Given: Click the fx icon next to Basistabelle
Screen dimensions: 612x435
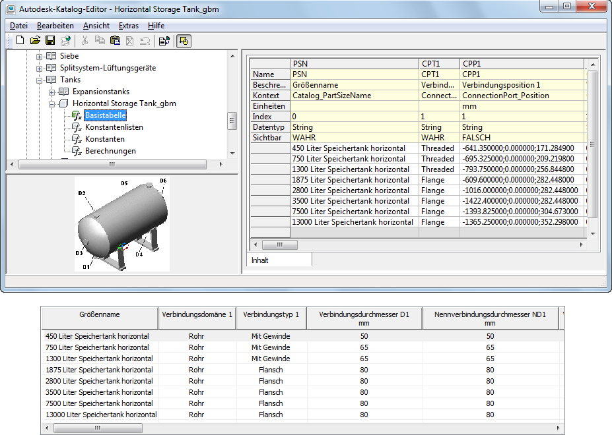Looking at the screenshot, I should click(77, 115).
